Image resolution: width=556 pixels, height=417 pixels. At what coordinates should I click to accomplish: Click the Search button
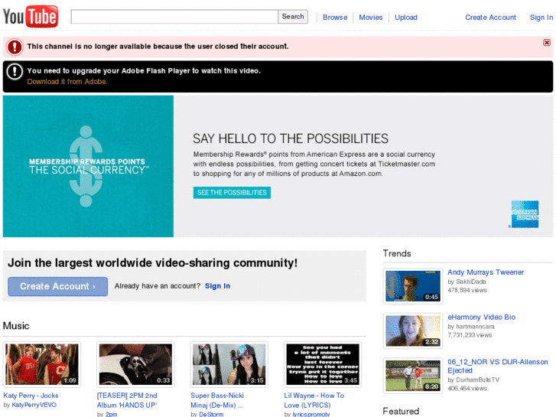(293, 17)
